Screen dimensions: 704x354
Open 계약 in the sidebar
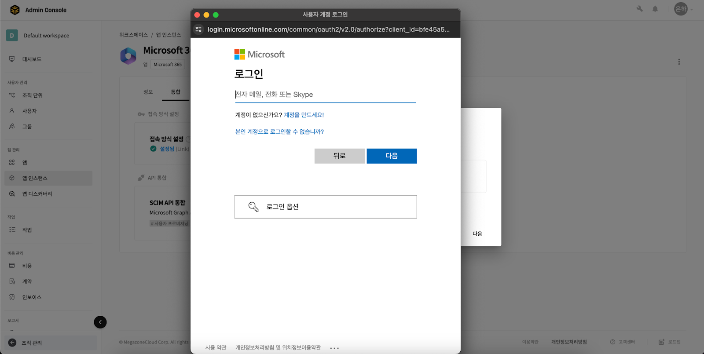pyautogui.click(x=27, y=281)
